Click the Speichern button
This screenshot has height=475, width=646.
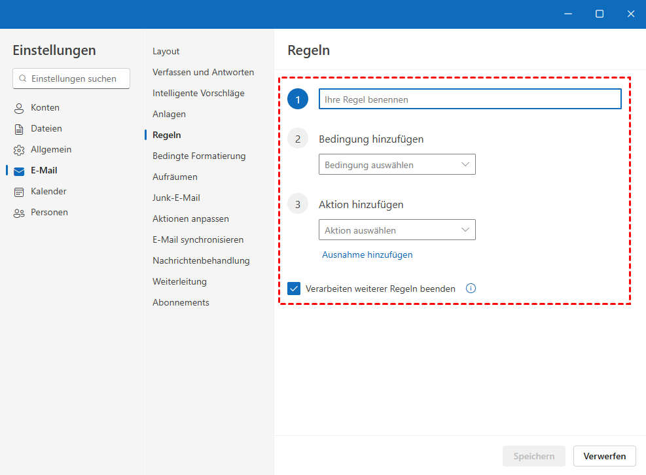click(x=533, y=456)
